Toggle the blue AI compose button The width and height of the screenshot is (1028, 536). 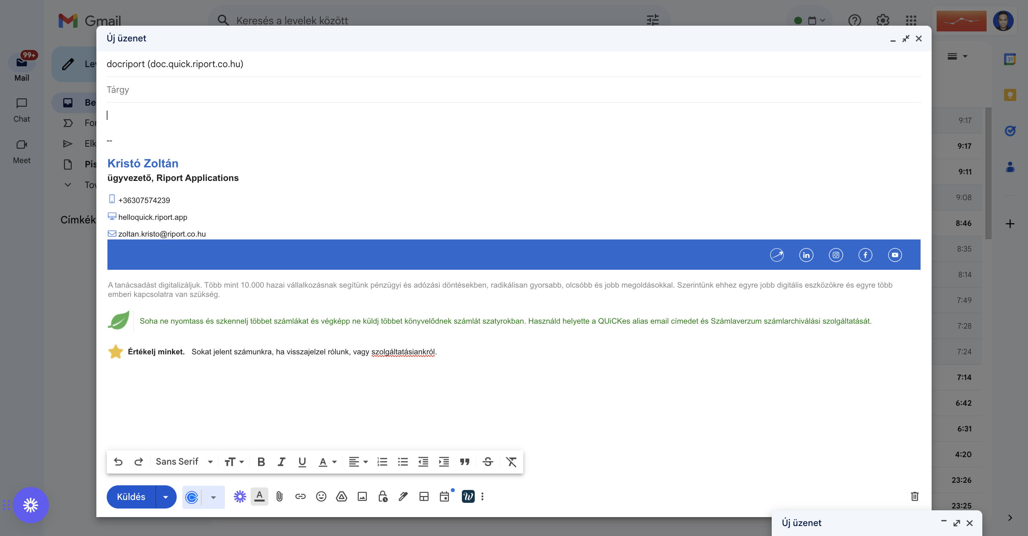pyautogui.click(x=193, y=497)
